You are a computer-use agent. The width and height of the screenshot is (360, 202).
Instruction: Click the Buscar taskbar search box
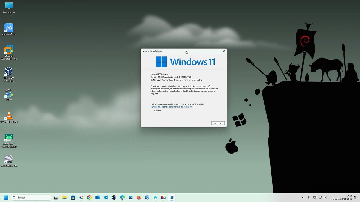click(x=31, y=198)
